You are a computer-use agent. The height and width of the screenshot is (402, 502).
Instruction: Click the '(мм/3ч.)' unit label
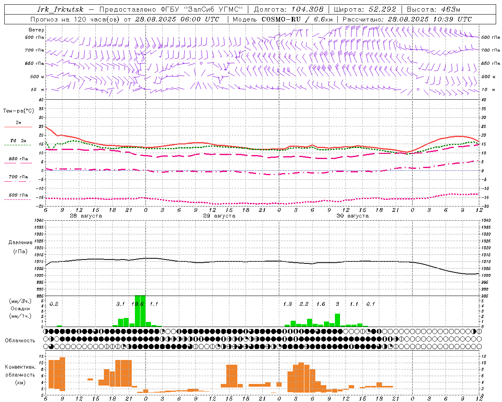click(x=20, y=301)
